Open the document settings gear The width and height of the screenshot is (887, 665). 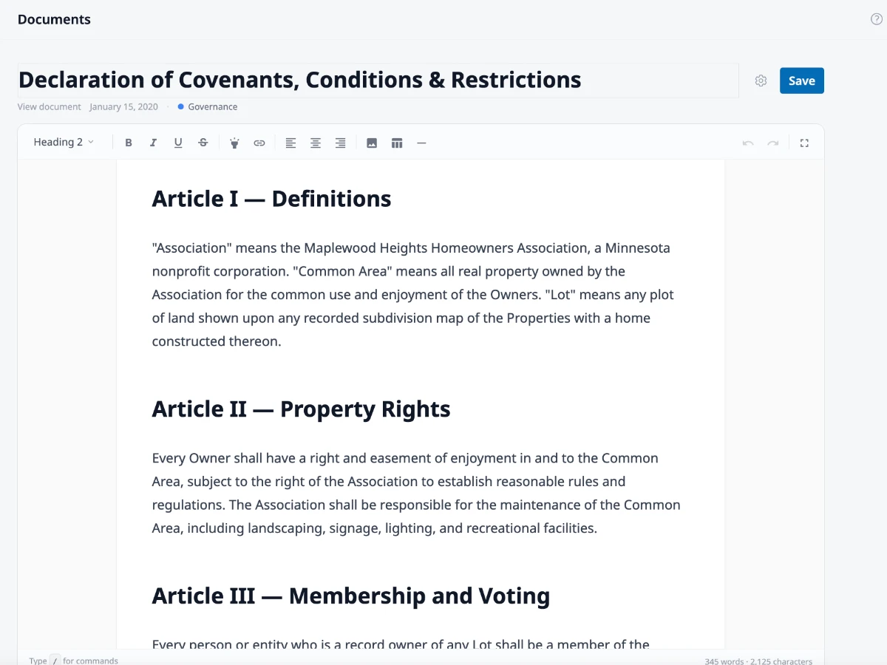click(x=761, y=81)
